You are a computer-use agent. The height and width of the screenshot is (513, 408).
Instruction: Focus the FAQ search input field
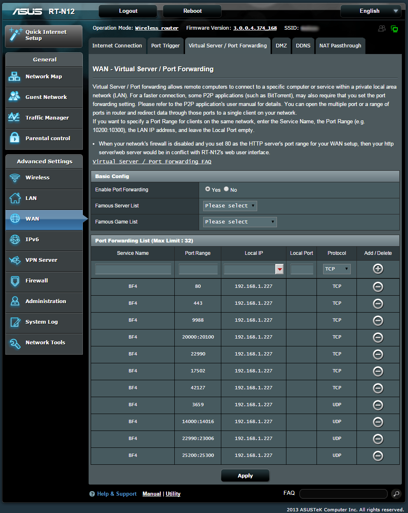point(343,494)
